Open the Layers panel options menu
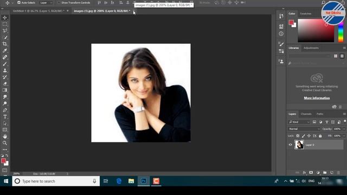Image resolution: width=347 pixels, height=195 pixels. (344, 114)
